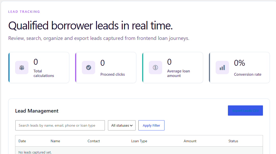Focus the Search leads input field

click(x=60, y=125)
